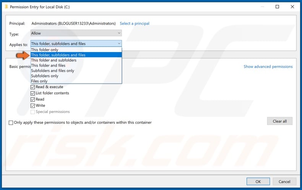Uncheck the Read permission checkbox
This screenshot has width=302, height=190.
point(33,100)
